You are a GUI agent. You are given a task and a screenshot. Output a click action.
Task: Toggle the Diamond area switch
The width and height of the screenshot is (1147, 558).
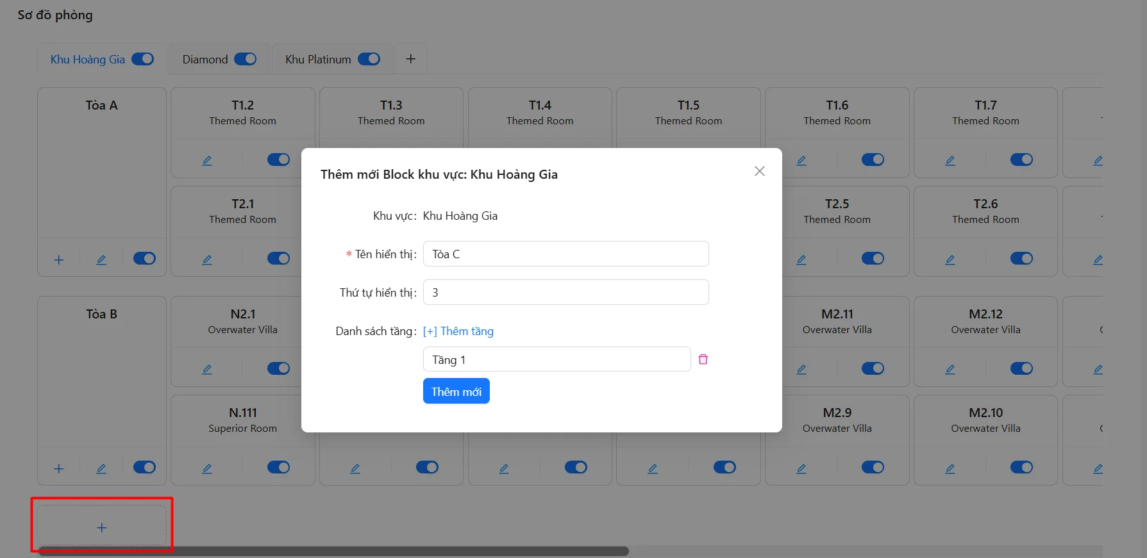(245, 59)
